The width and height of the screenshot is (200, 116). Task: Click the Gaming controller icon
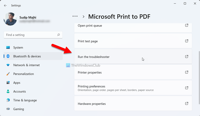point(8,109)
